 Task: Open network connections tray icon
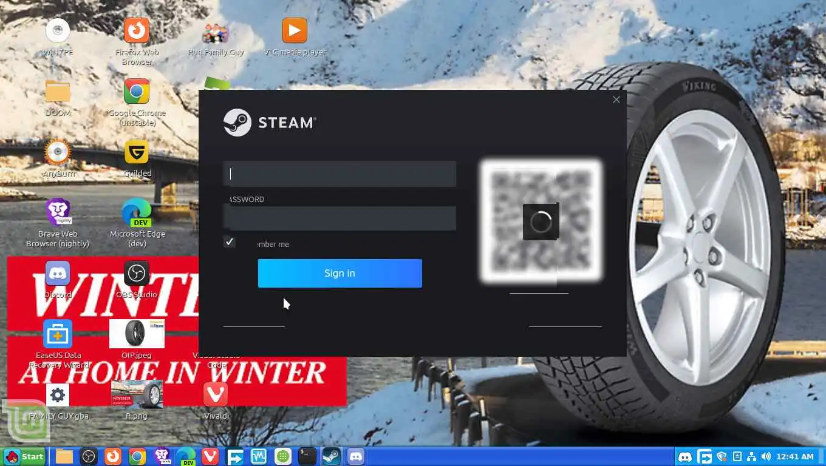pyautogui.click(x=751, y=456)
